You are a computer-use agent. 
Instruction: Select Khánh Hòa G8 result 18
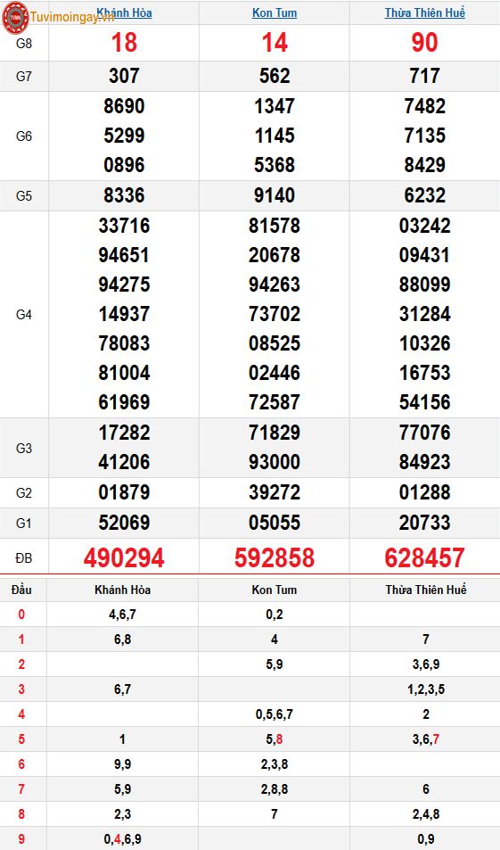click(124, 43)
